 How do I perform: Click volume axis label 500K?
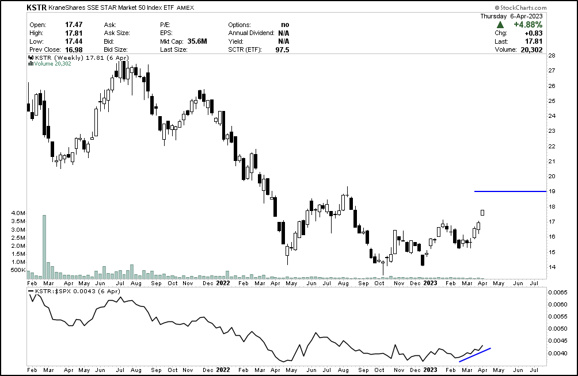click(18, 270)
